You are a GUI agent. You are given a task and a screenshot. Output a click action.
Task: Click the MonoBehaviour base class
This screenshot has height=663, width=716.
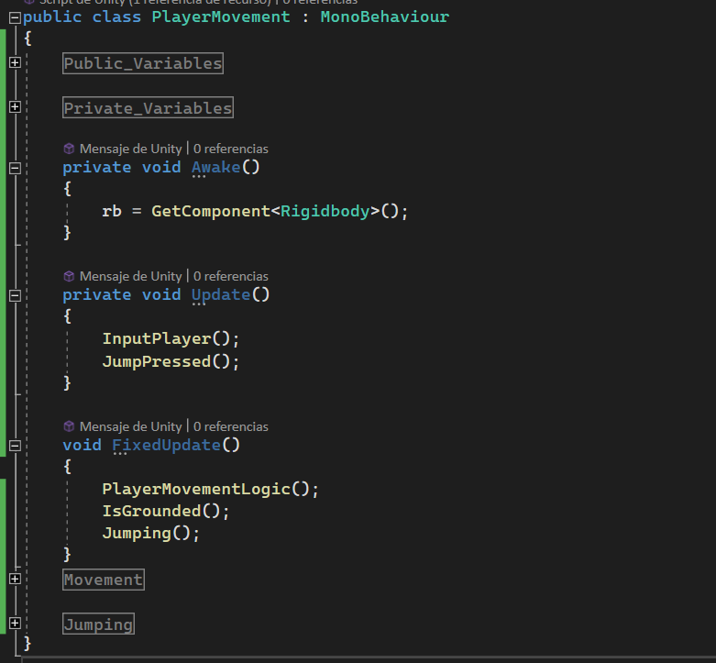[385, 17]
